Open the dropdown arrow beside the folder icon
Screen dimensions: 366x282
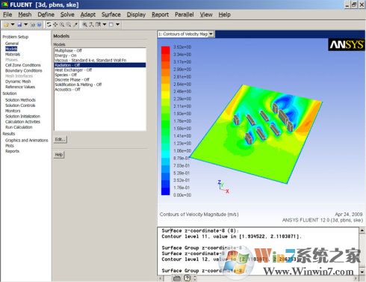coord(13,24)
